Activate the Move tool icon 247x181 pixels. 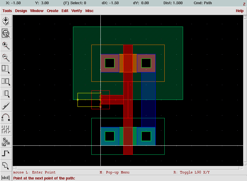coord(6,94)
